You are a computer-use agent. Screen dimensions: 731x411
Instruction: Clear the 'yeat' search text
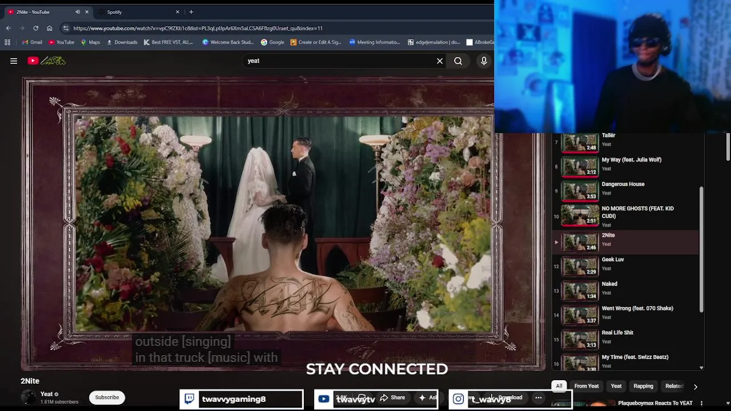pyautogui.click(x=440, y=61)
